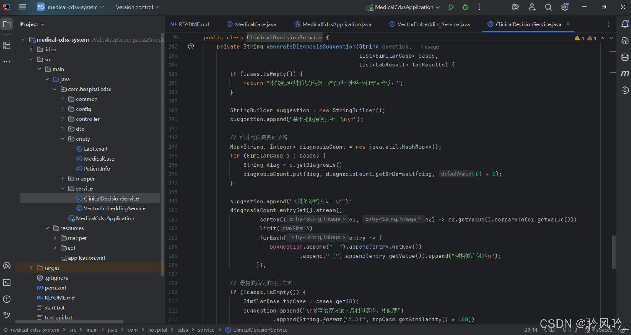Image resolution: width=631 pixels, height=335 pixels.
Task: Open more run actions (three dots)
Action: coord(479,7)
